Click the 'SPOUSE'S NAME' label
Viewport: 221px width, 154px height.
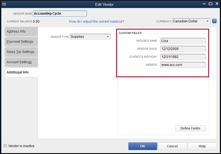147,41
